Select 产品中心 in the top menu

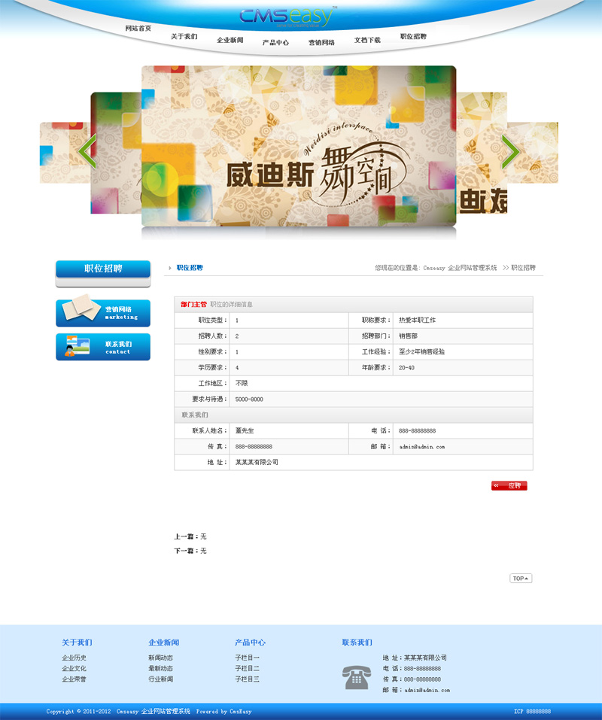pos(275,43)
